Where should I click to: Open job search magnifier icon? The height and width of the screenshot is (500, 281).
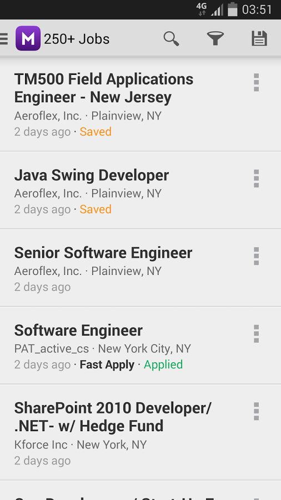(172, 38)
